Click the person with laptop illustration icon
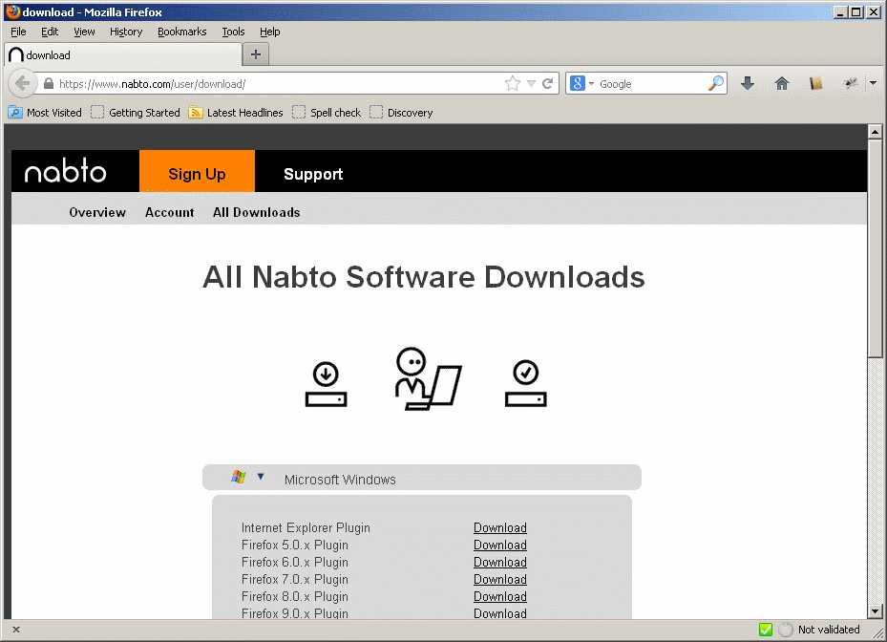This screenshot has width=887, height=642. coord(428,378)
